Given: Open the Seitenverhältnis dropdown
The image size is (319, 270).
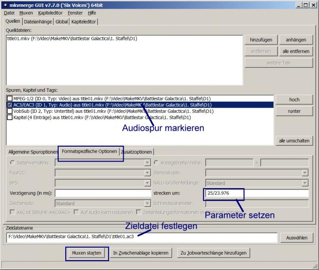Looking at the screenshot, I should [x=148, y=162].
